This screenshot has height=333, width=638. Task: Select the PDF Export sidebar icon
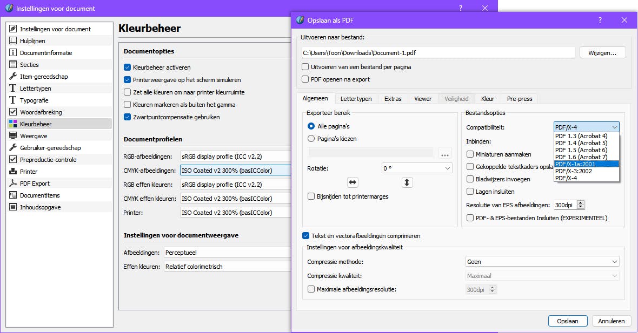[13, 184]
